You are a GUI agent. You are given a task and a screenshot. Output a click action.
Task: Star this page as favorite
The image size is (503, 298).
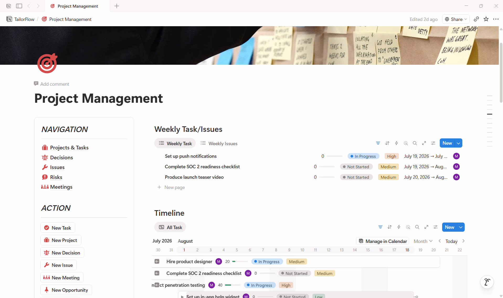[x=486, y=19]
